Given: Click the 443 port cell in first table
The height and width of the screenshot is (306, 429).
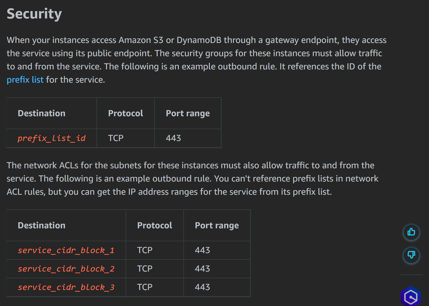Looking at the screenshot, I should (x=173, y=138).
